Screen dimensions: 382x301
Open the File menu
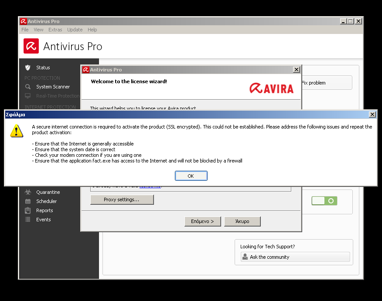(x=25, y=30)
